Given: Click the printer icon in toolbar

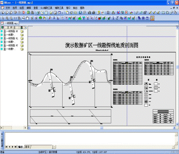Looking at the screenshot, I should coord(93,13).
